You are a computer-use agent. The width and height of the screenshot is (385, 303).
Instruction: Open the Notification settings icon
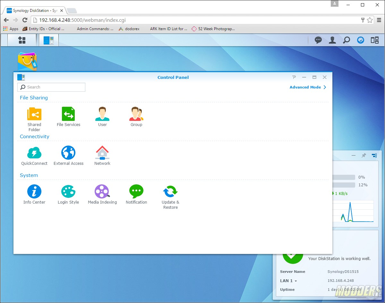pyautogui.click(x=136, y=194)
